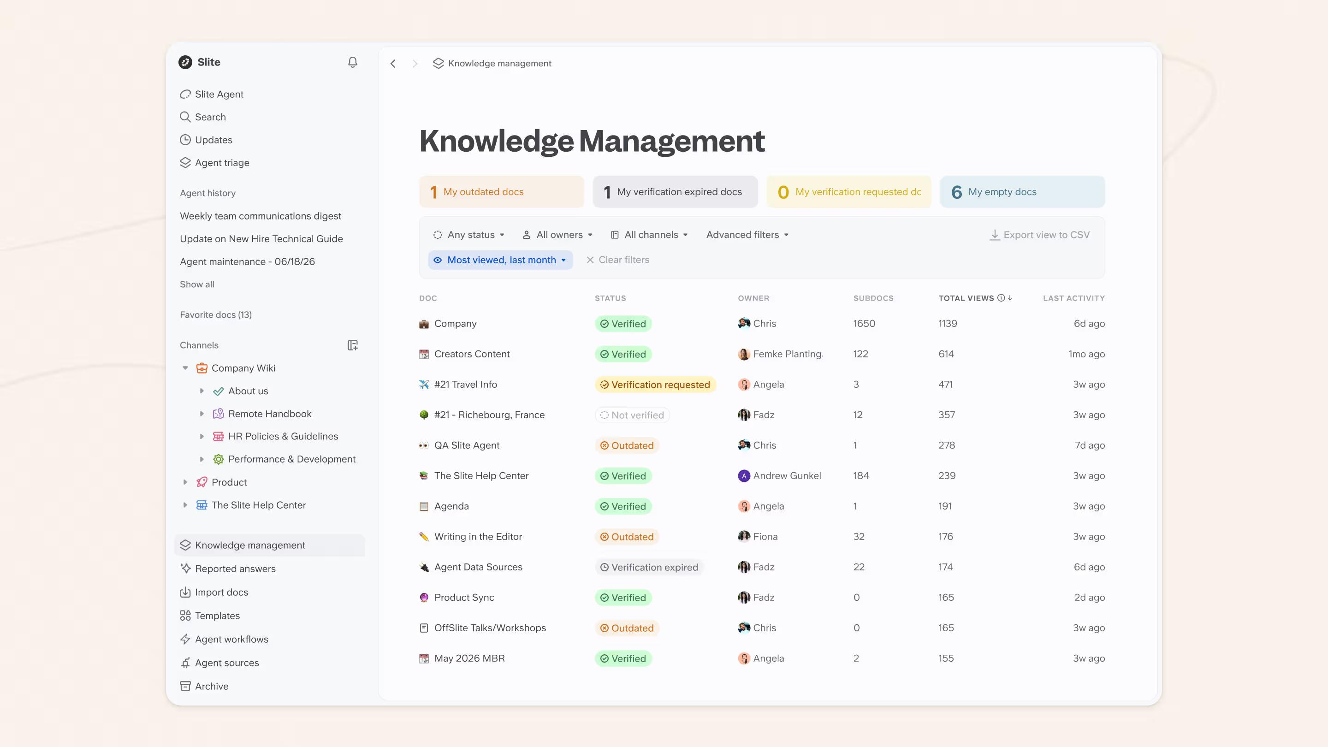
Task: Open Slite Agent from the sidebar
Action: [x=211, y=95]
